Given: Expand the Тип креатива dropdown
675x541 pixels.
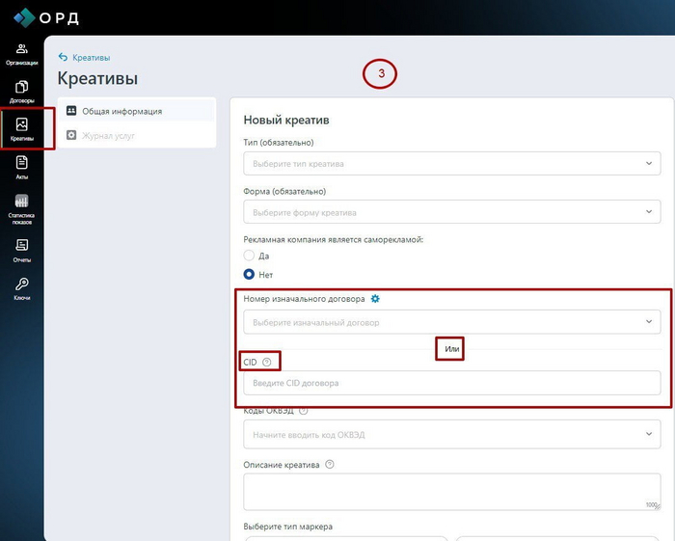Looking at the screenshot, I should (x=451, y=164).
